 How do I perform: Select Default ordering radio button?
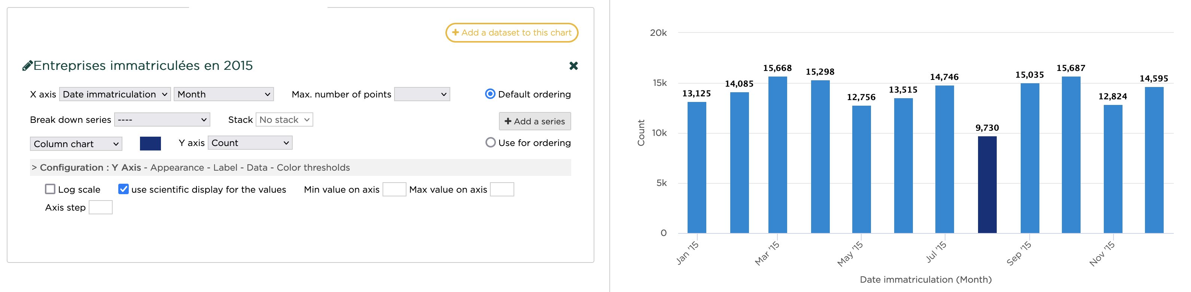(490, 94)
